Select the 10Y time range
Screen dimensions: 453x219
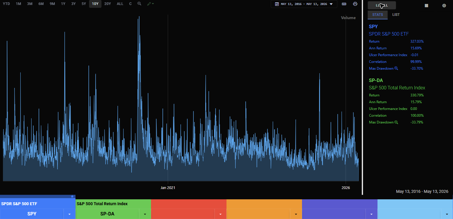[95, 4]
